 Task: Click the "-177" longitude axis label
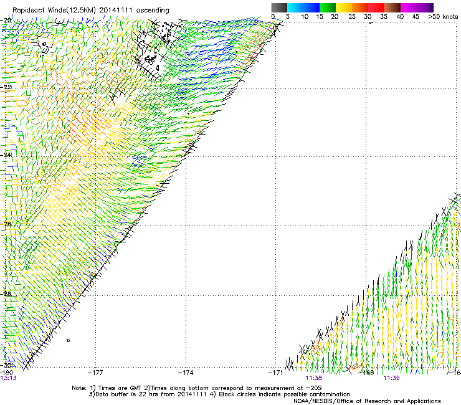point(95,373)
